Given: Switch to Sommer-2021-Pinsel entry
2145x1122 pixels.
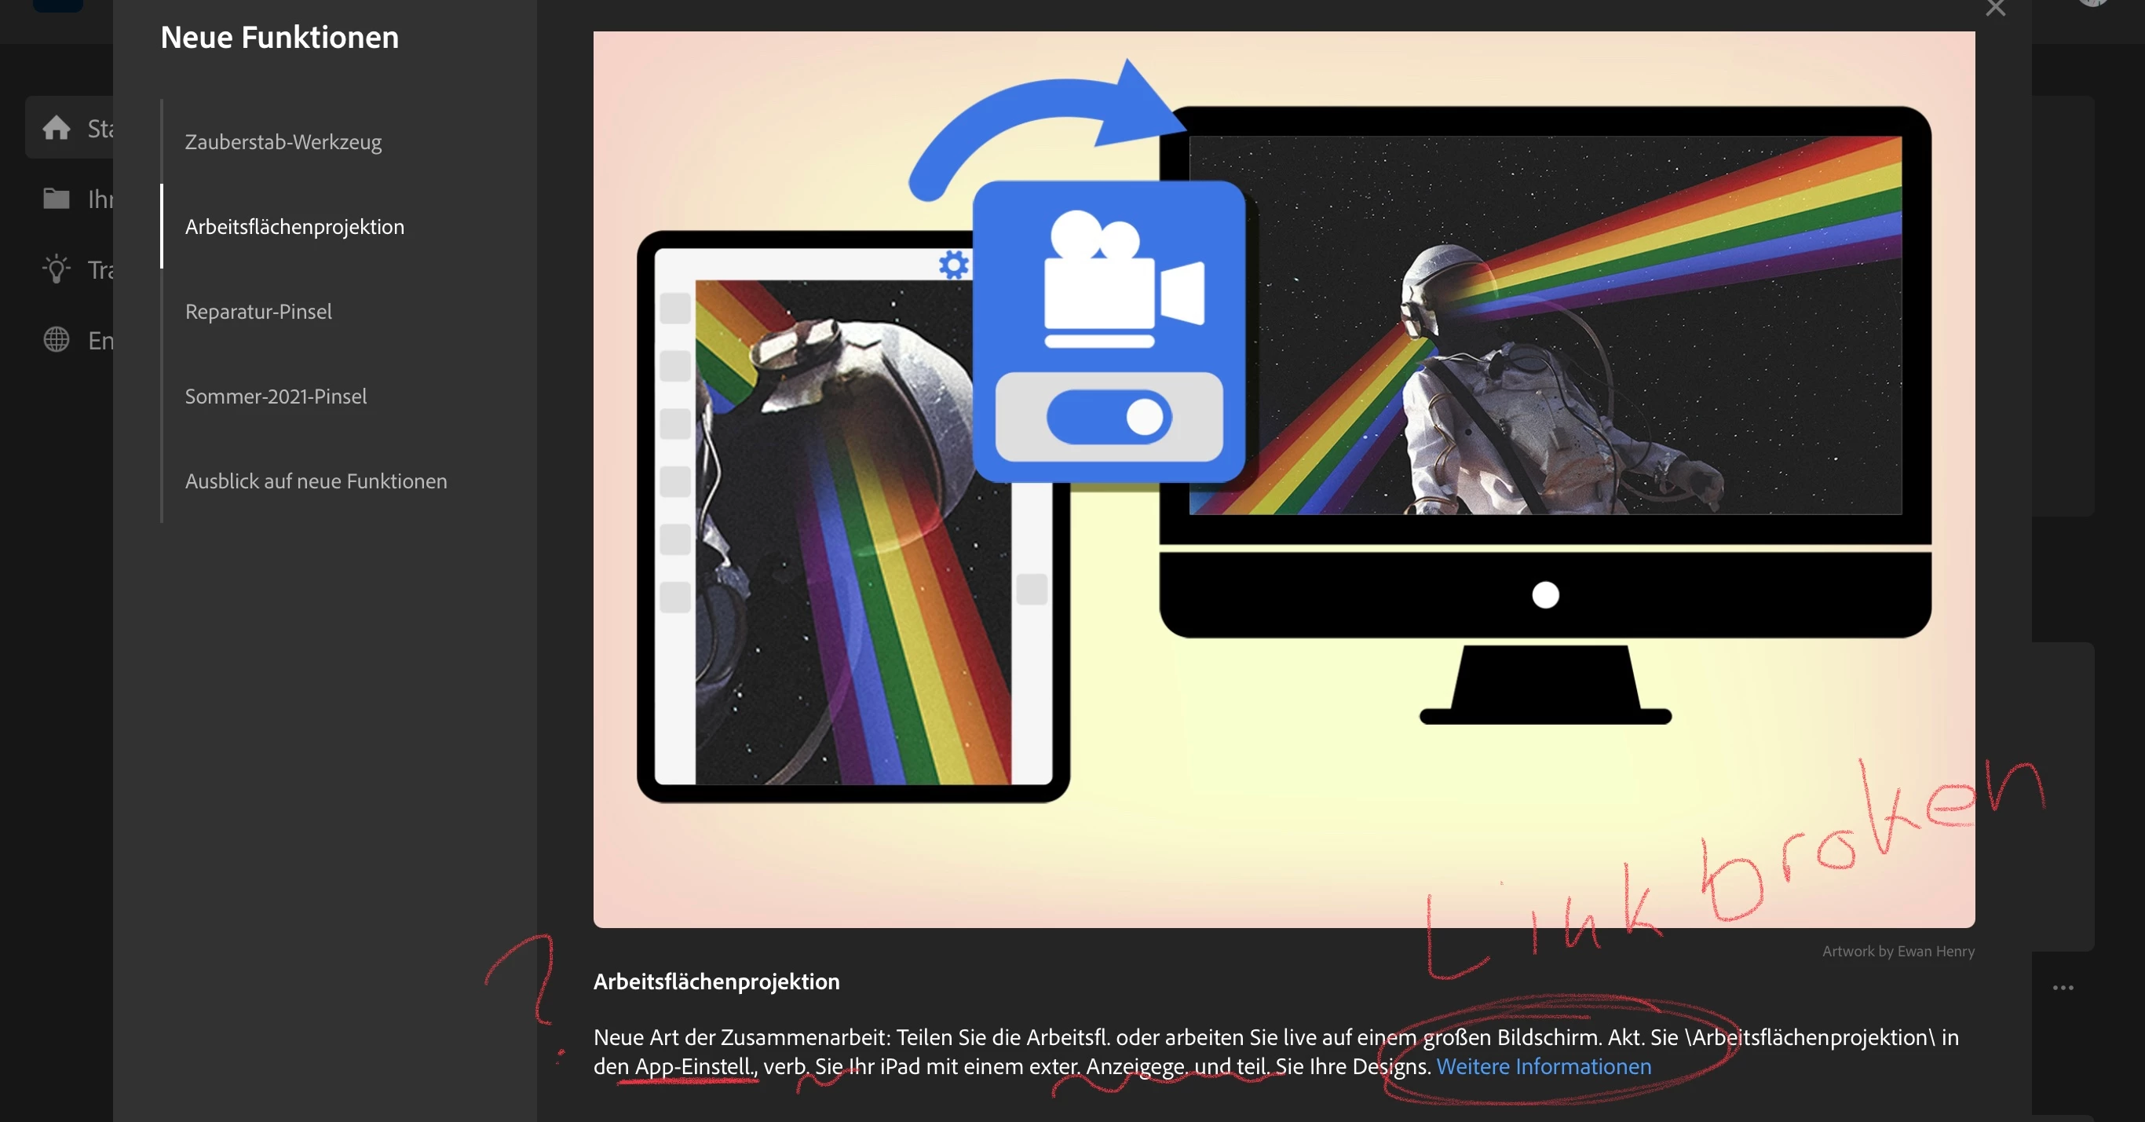Looking at the screenshot, I should pyautogui.click(x=276, y=397).
